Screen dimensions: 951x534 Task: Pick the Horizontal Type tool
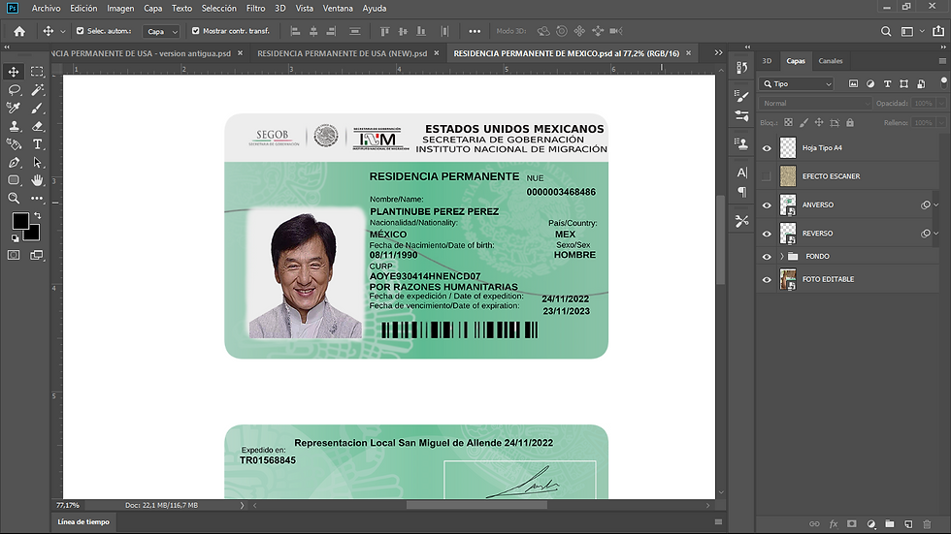tap(37, 143)
